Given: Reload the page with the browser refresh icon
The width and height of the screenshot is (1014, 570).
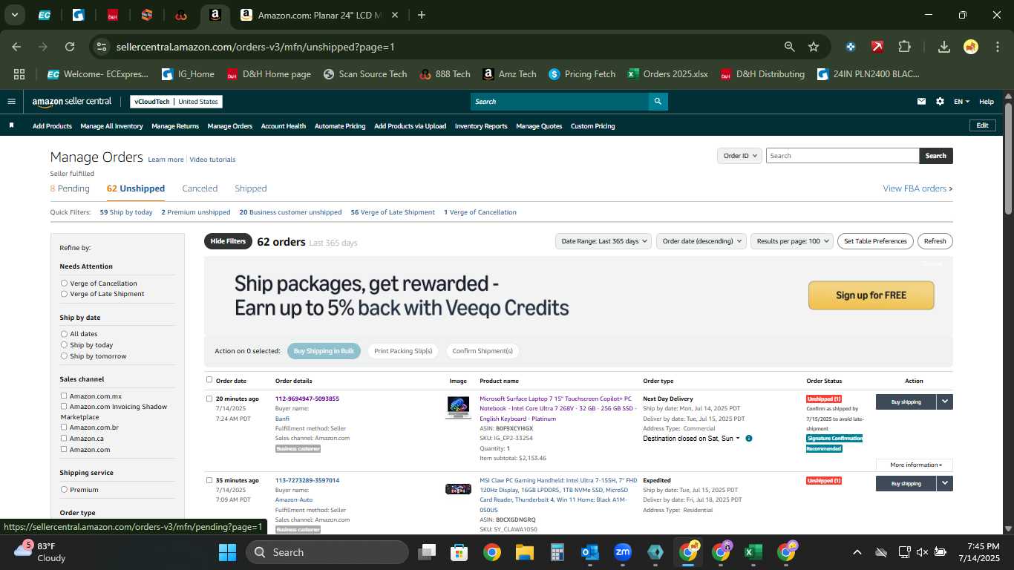Looking at the screenshot, I should pos(70,47).
